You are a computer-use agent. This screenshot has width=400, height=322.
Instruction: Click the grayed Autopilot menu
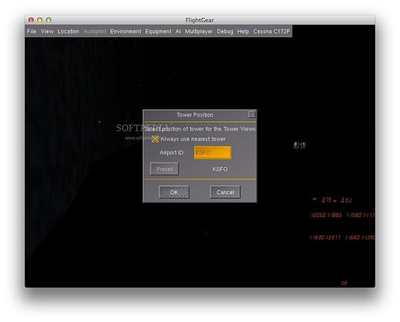coord(95,31)
